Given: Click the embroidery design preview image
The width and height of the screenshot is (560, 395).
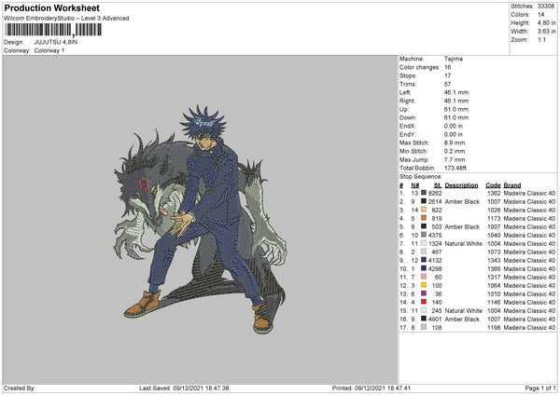Looking at the screenshot, I should coord(201,220).
